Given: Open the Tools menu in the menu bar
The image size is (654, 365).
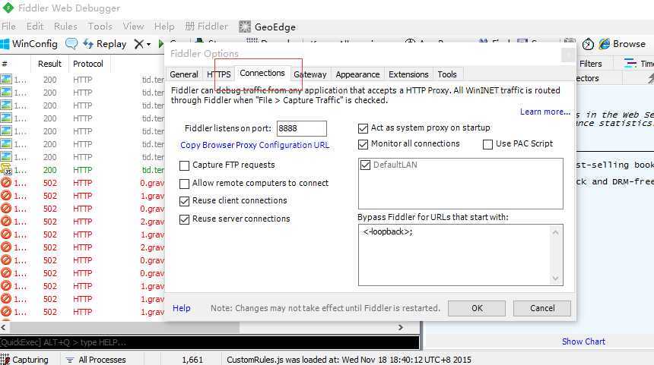Looking at the screenshot, I should point(100,27).
